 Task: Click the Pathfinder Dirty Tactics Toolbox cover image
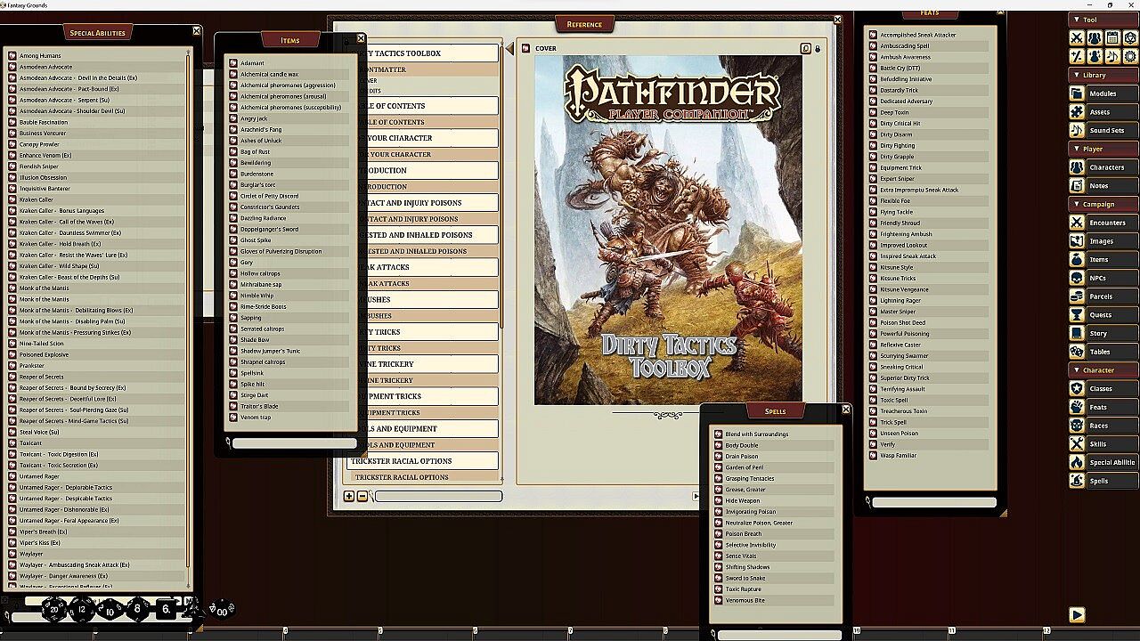click(668, 231)
